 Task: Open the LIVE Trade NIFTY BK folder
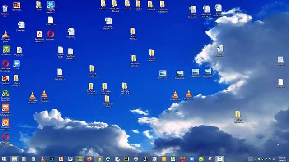click(125, 89)
